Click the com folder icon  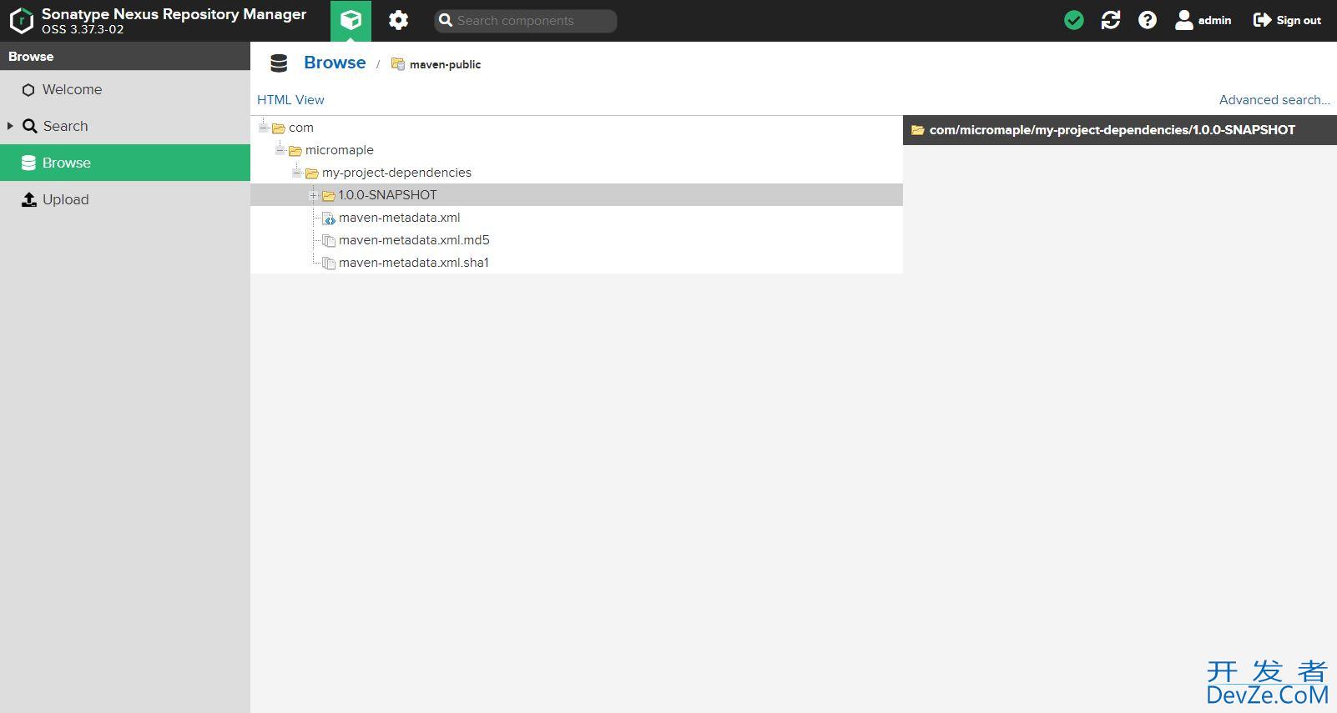(279, 128)
